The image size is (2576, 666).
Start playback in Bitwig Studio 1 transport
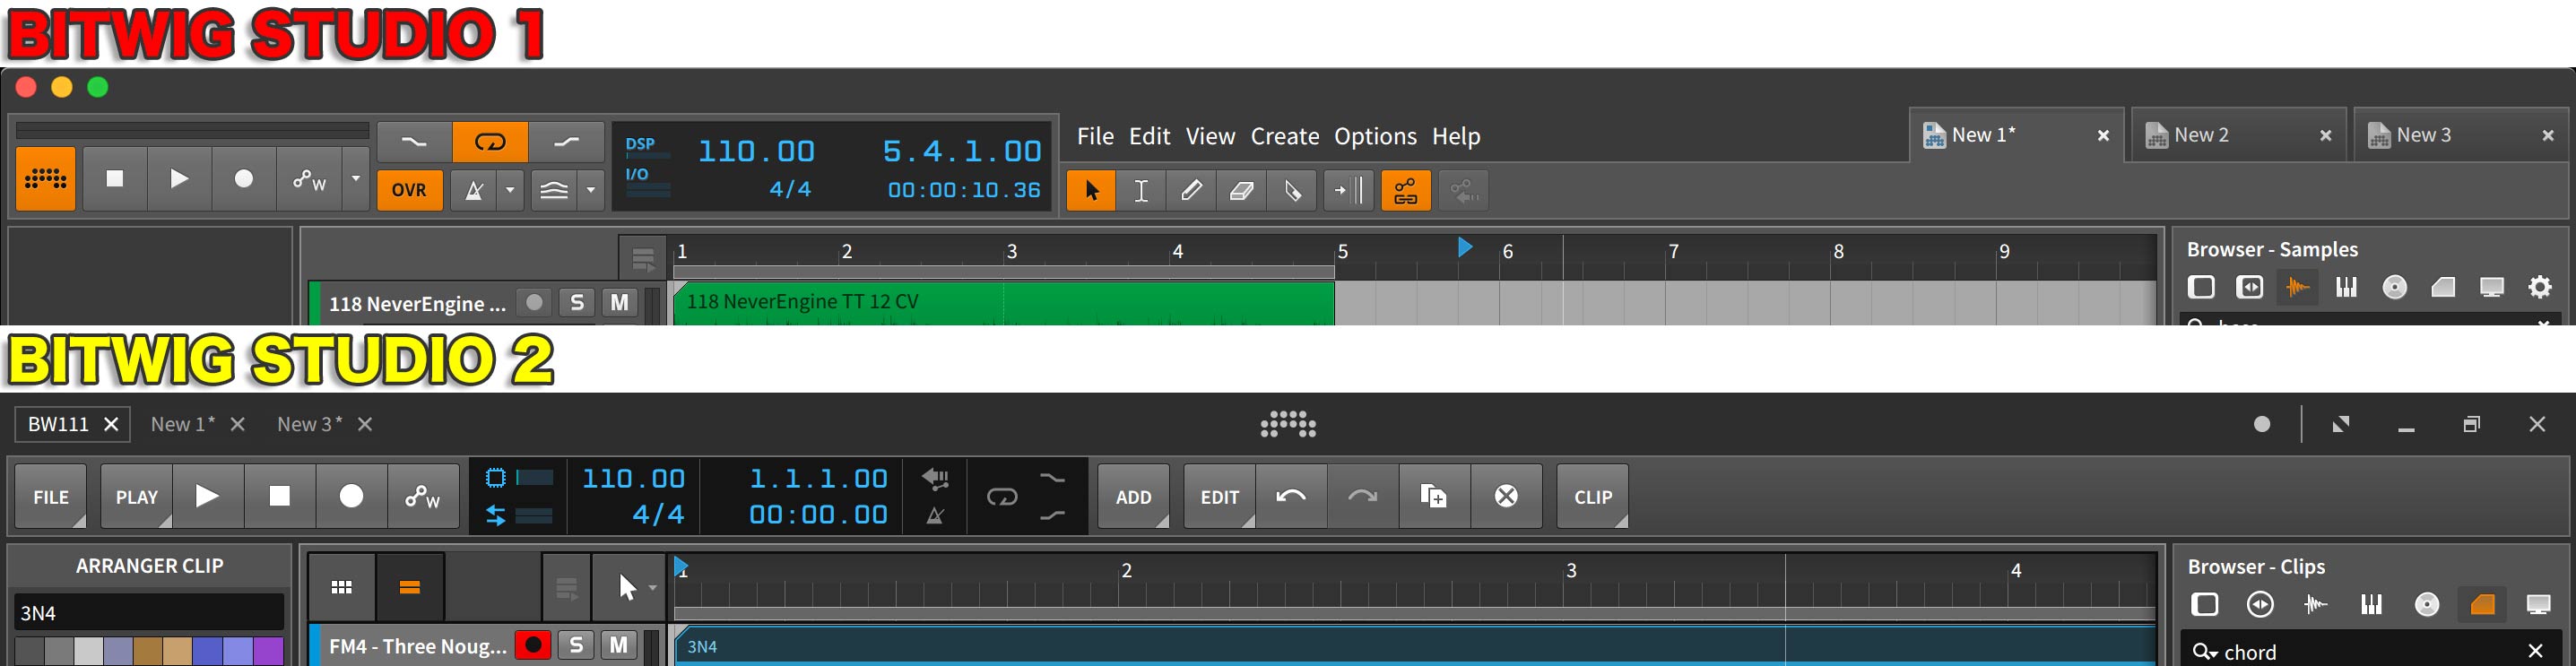pos(179,179)
